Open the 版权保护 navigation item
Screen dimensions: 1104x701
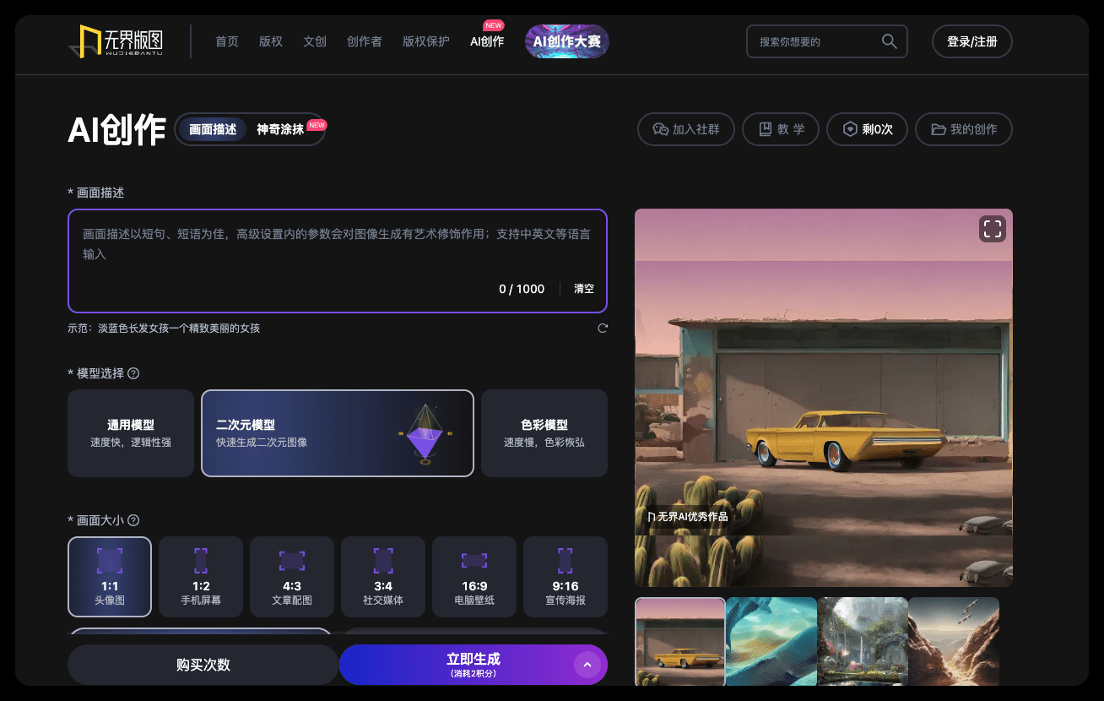[x=426, y=41]
